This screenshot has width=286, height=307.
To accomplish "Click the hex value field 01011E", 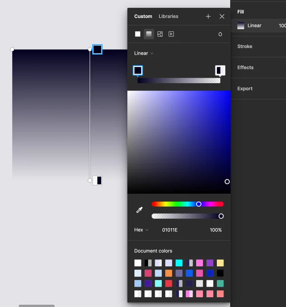I will (169, 230).
